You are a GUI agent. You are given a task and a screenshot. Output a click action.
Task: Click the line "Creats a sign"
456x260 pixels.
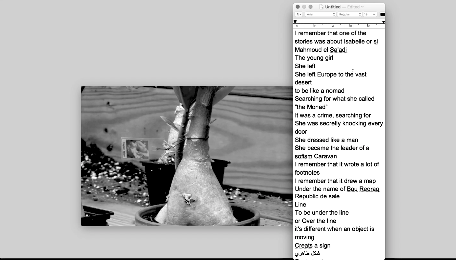[313, 246]
